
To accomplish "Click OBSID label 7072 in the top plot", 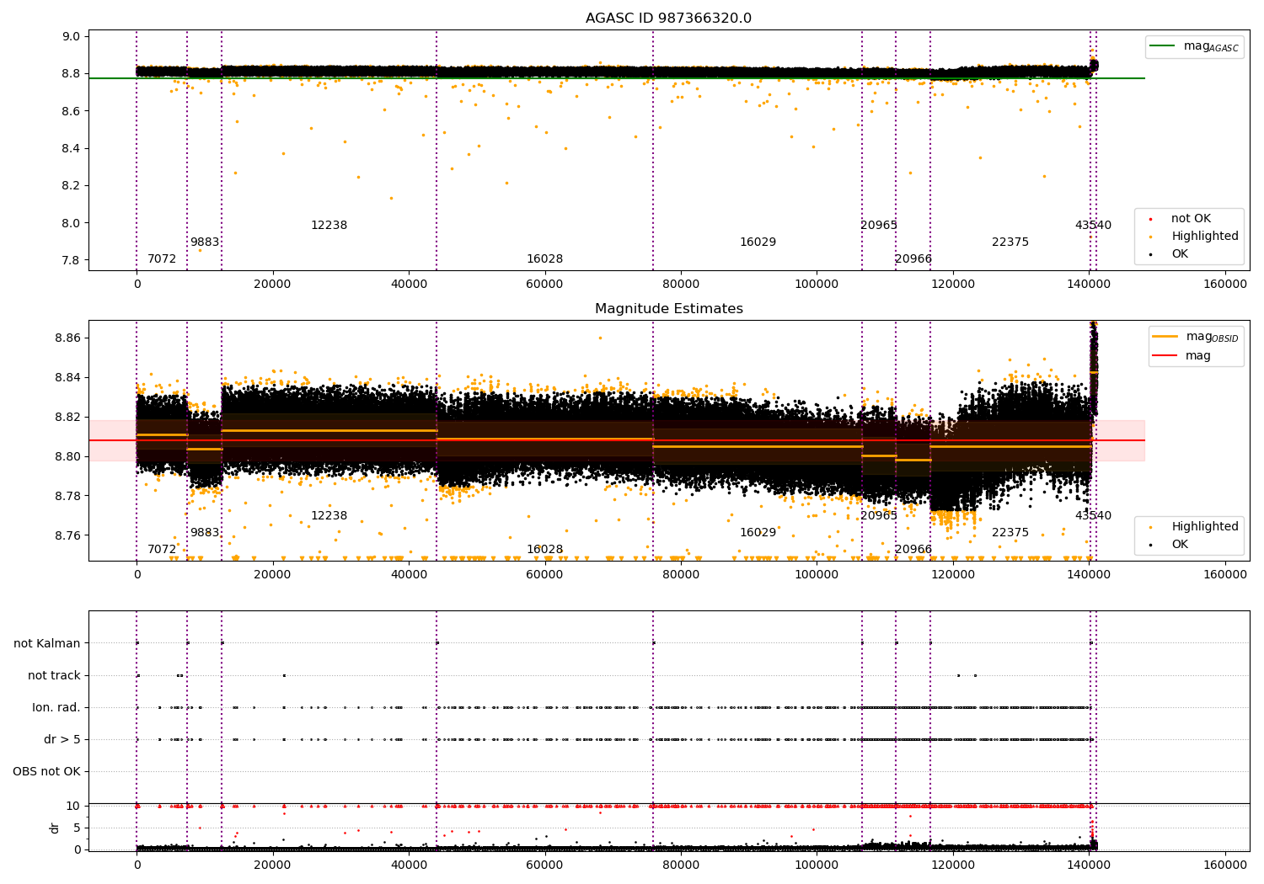I will [162, 259].
